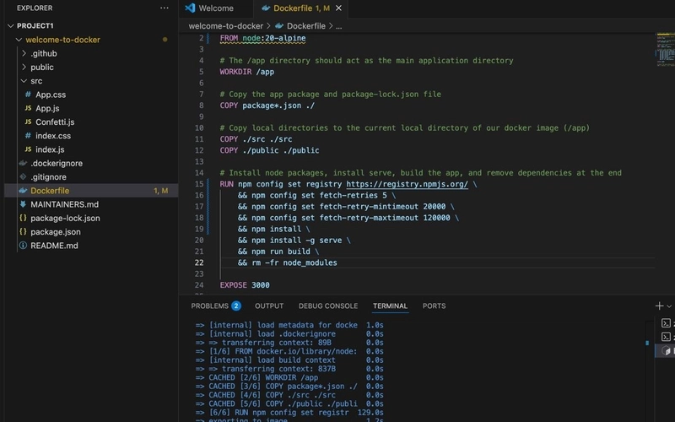Click the EXPOSE 3000 line in the editor
Image resolution: width=675 pixels, height=422 pixels.
(245, 285)
